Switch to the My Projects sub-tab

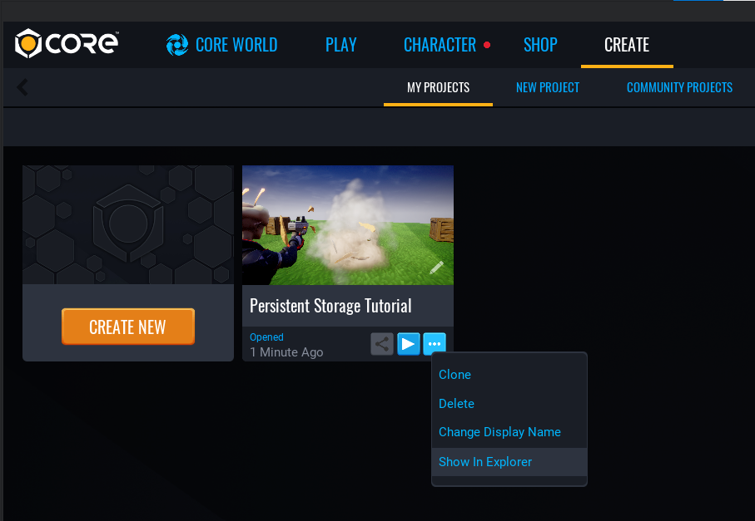[438, 87]
